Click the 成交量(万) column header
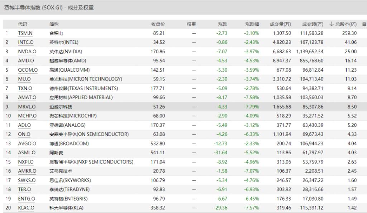The height and width of the screenshot is (213, 367). click(280, 24)
